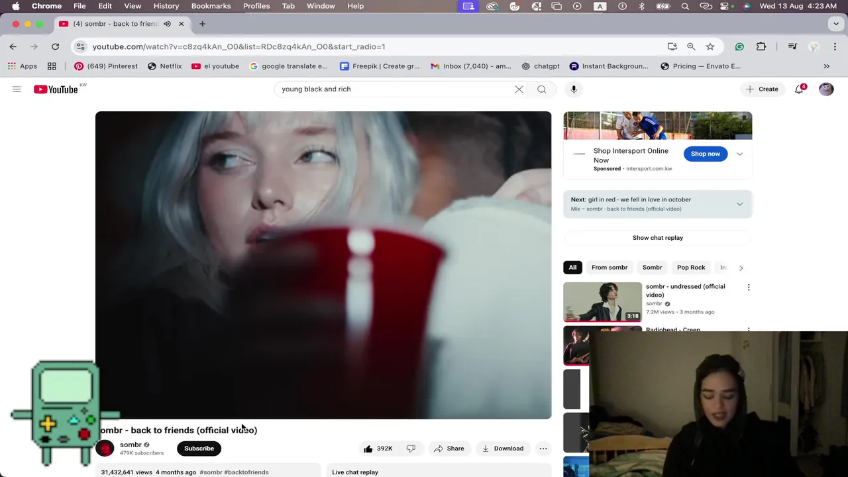The width and height of the screenshot is (848, 477).
Task: Open the sombr channel avatar
Action: point(105,449)
